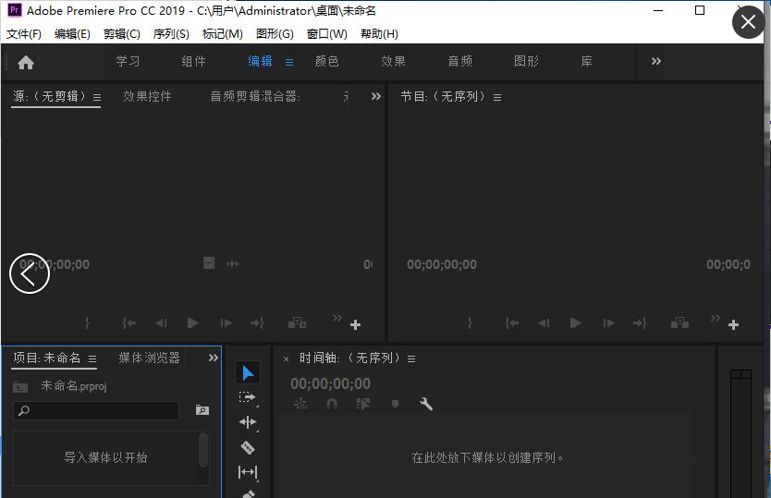Viewport: 771px width, 498px height.
Task: Open the 编辑 workspace options menu
Action: 289,63
